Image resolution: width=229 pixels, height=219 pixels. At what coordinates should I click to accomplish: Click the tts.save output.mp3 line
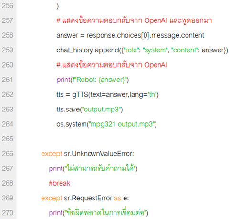[x=90, y=109]
